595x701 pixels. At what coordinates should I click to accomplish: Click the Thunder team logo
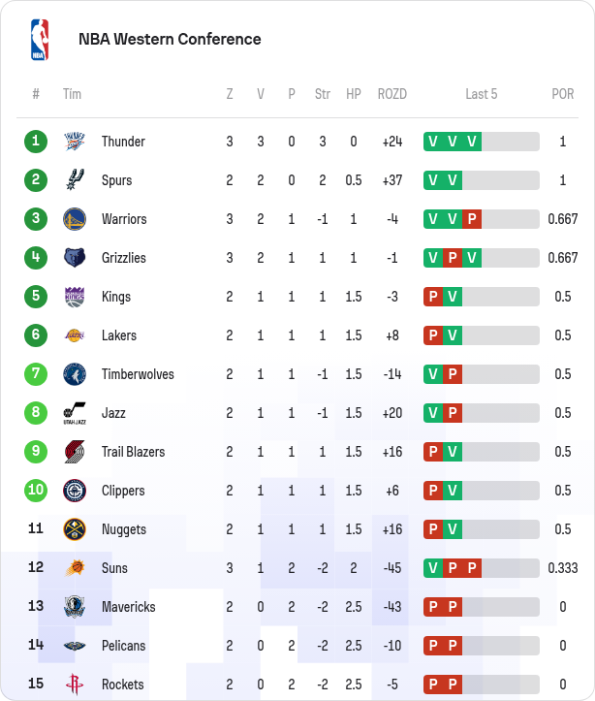75,142
